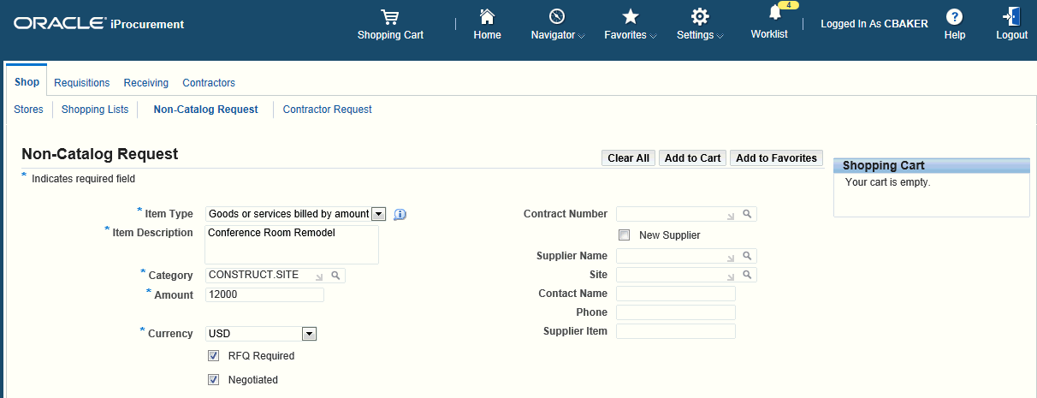Click the Logout door icon
1037x398 pixels.
[1011, 17]
